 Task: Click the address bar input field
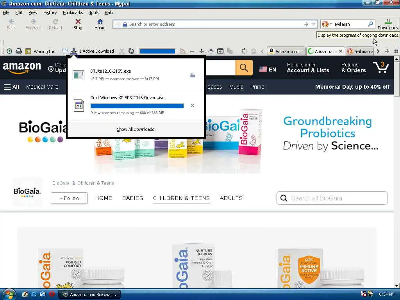pos(214,24)
